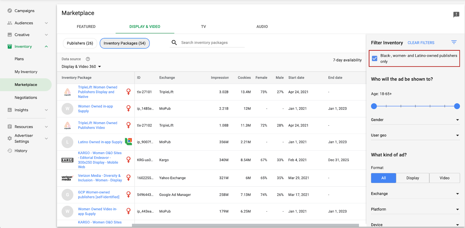Switch to the Display & Video tab
Viewport: 465px width, 228px height.
click(x=145, y=26)
